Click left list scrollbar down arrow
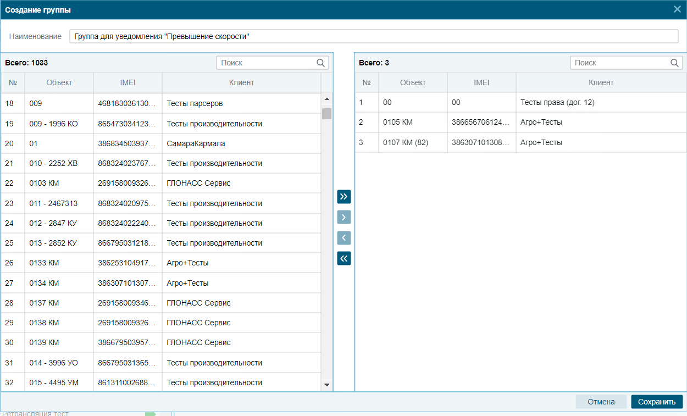The width and height of the screenshot is (687, 416). click(x=327, y=385)
